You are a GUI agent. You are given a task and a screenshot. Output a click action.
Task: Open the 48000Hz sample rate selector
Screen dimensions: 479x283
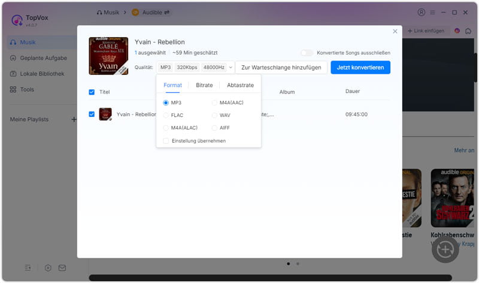point(214,67)
